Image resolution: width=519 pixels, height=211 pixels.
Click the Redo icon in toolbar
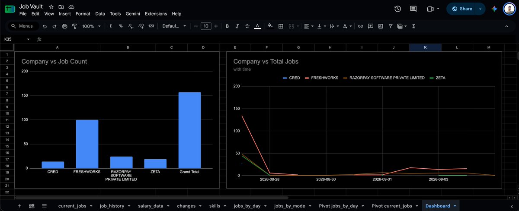[x=54, y=26]
